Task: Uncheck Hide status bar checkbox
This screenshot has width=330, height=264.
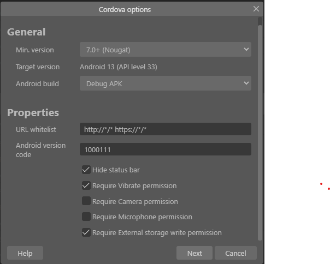Action: [86, 170]
